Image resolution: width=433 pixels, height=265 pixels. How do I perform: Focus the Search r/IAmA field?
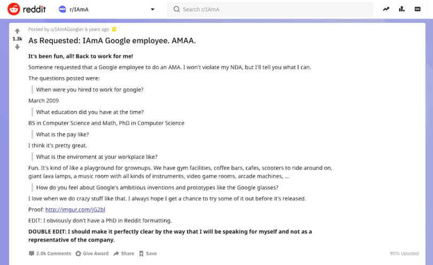point(270,10)
